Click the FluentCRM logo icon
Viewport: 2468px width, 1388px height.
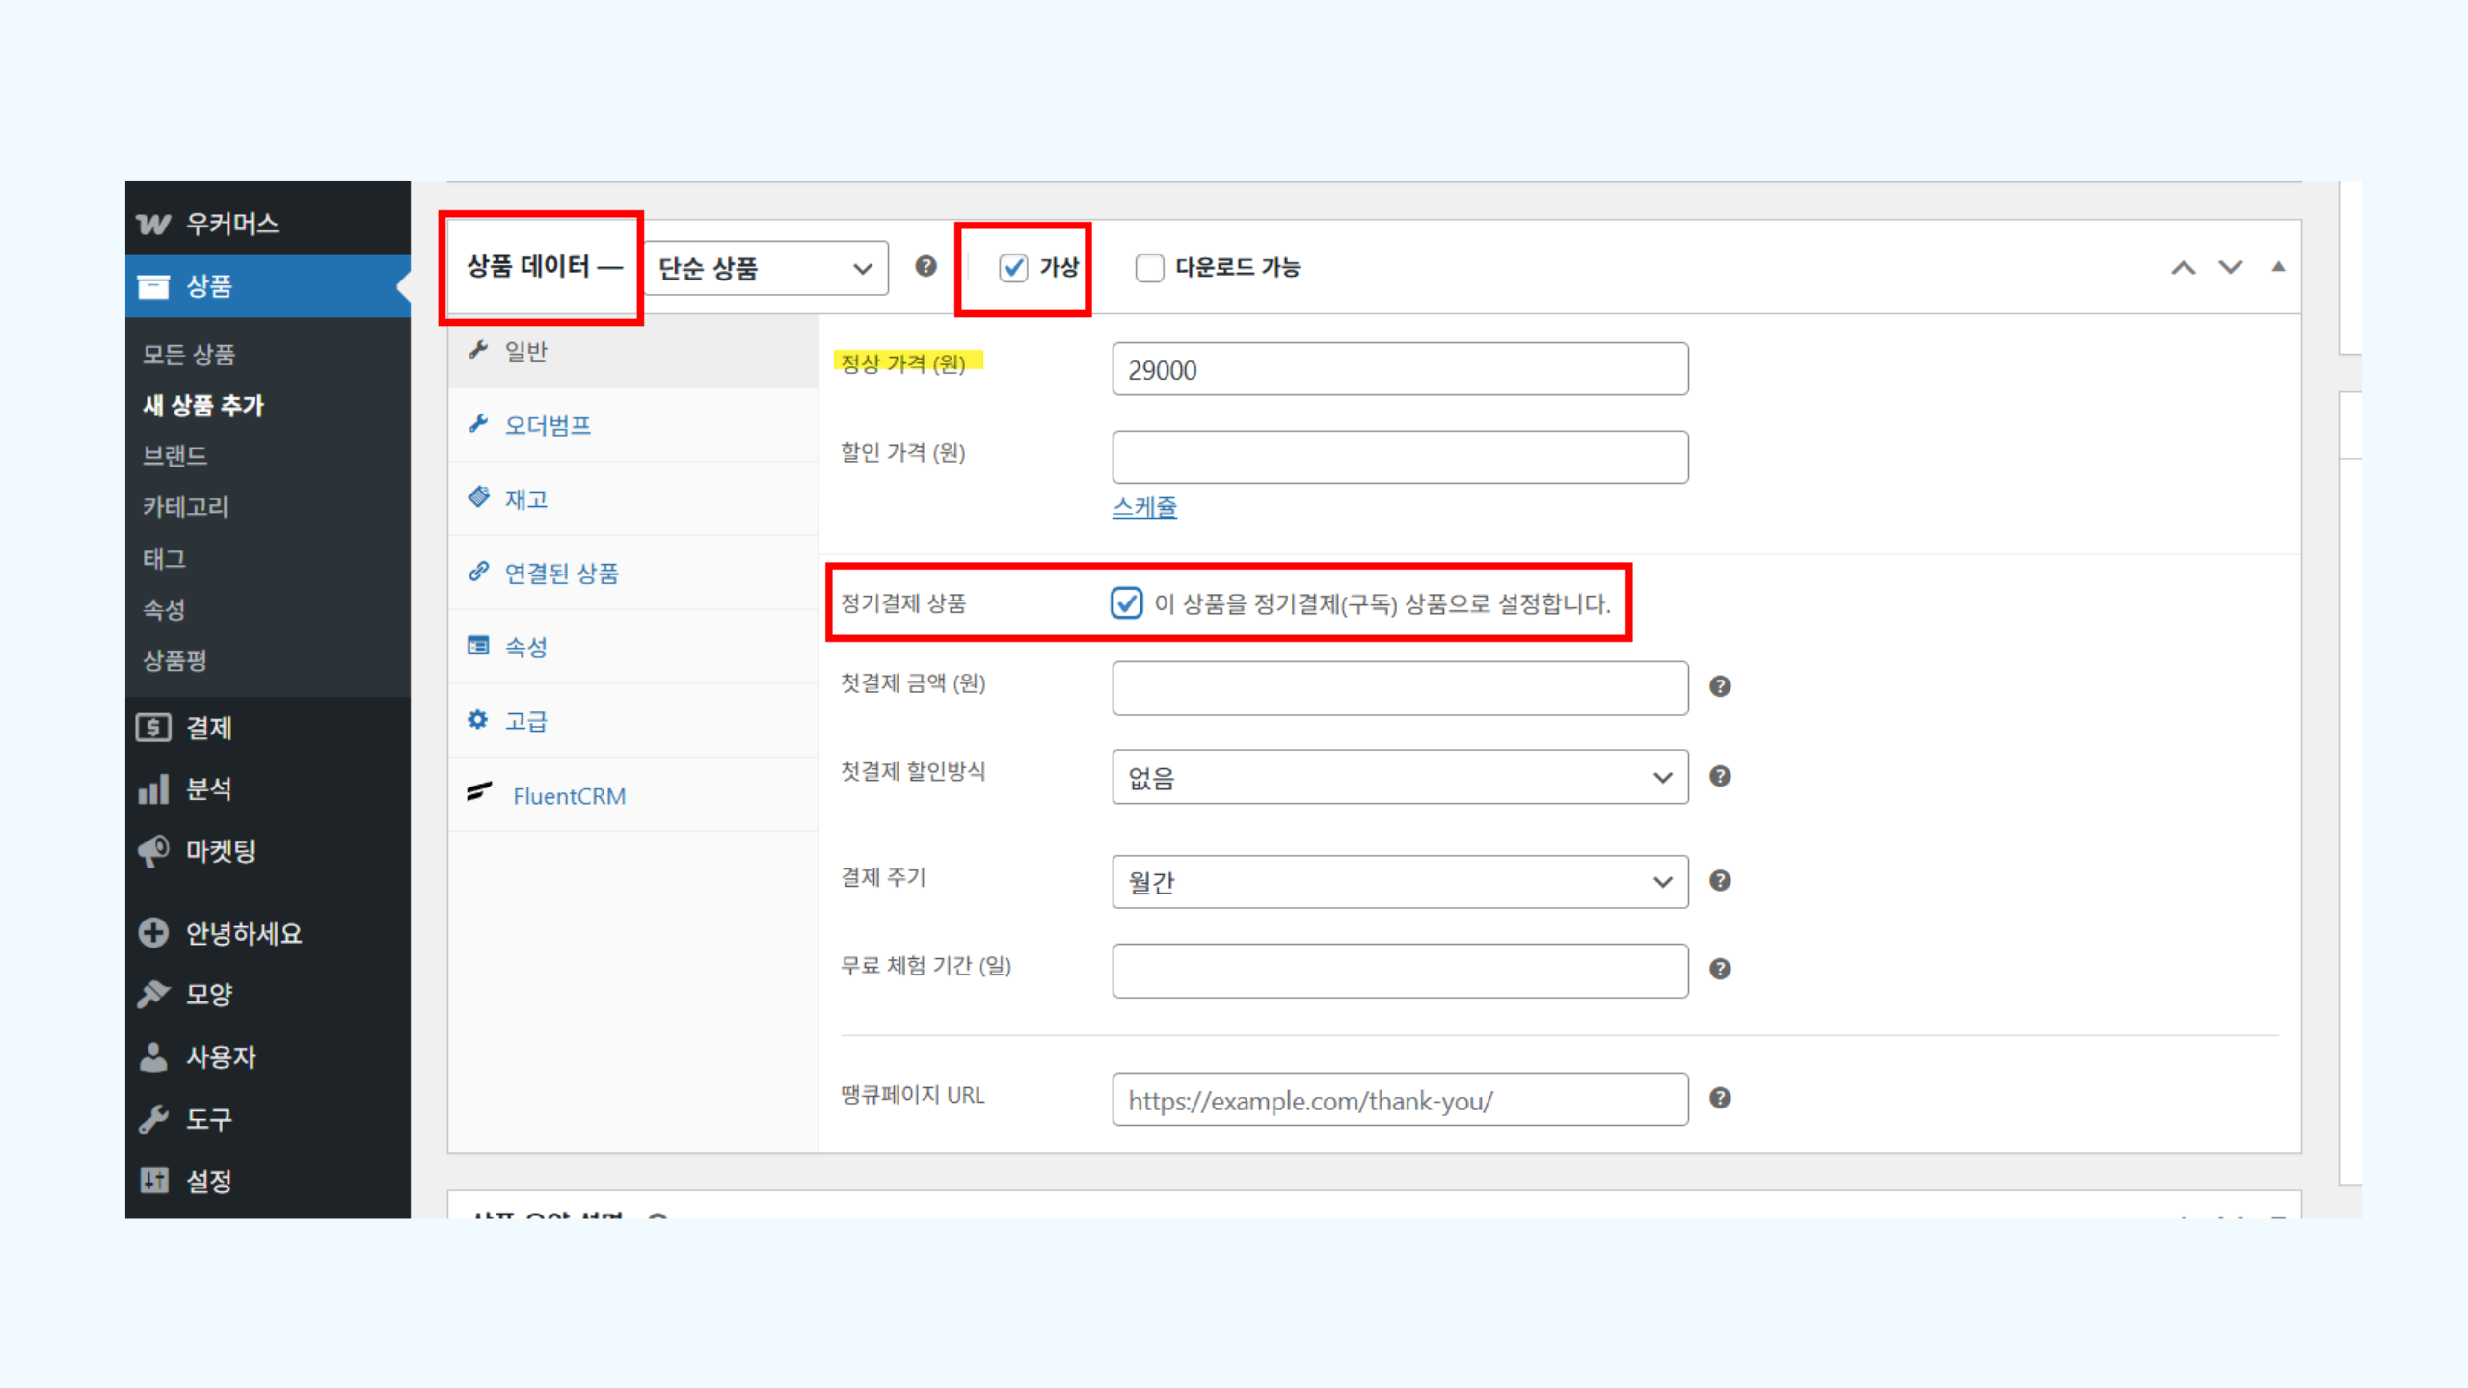(480, 792)
